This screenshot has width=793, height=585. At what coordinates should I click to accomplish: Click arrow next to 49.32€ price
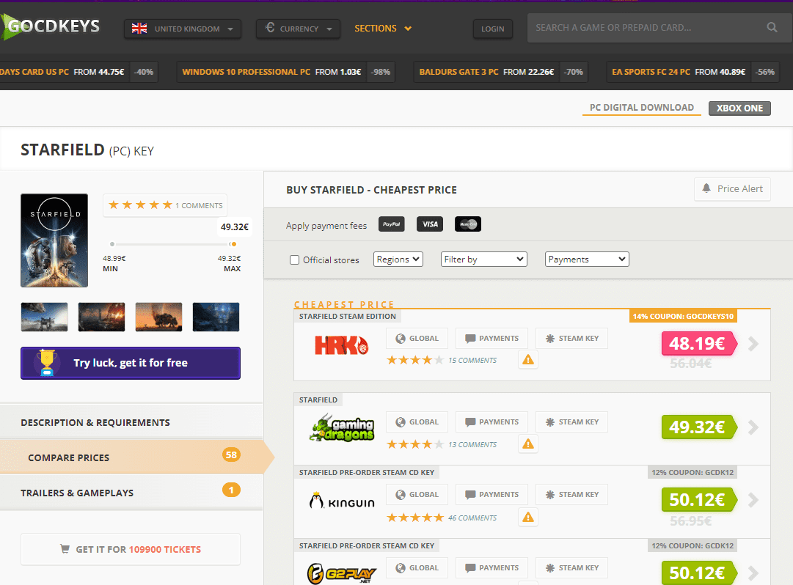pyautogui.click(x=753, y=427)
